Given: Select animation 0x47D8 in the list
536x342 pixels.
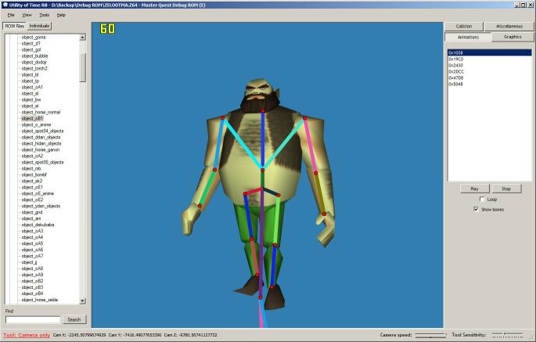Looking at the screenshot, I should (490, 78).
